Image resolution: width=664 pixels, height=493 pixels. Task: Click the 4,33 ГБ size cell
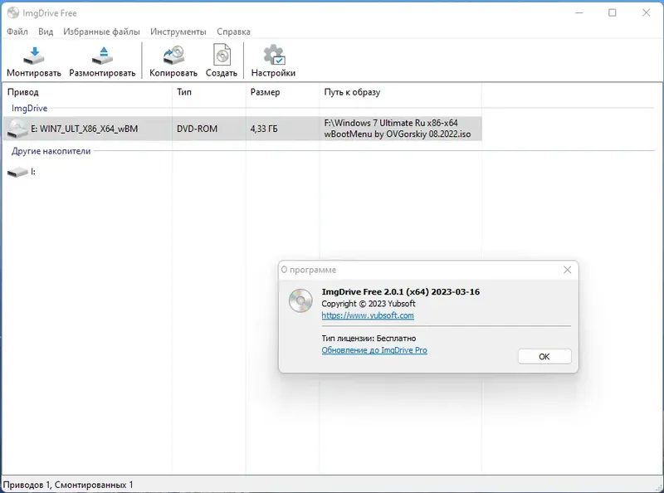pos(264,129)
